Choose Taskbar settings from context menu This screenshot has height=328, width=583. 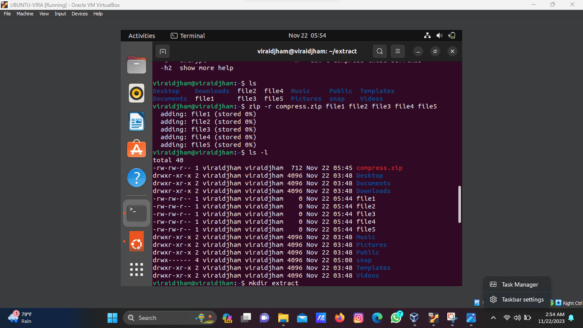(517, 299)
